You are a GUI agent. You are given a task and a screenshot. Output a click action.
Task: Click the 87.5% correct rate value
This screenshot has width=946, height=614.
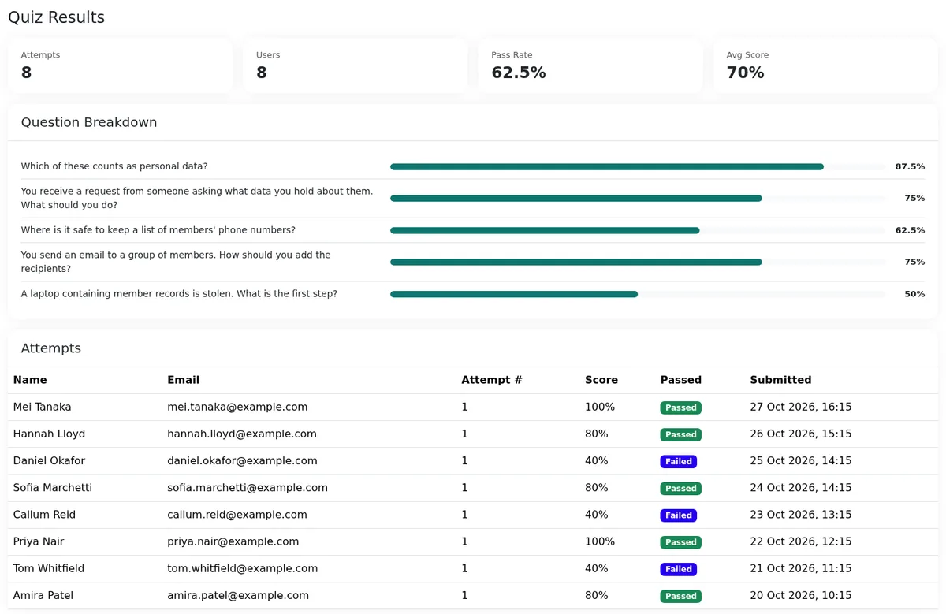(x=910, y=166)
